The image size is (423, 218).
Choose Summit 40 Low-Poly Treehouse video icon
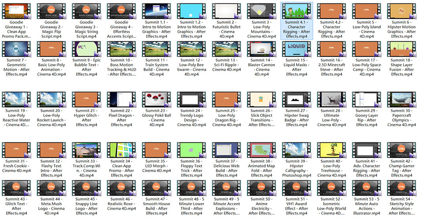tap(331, 150)
